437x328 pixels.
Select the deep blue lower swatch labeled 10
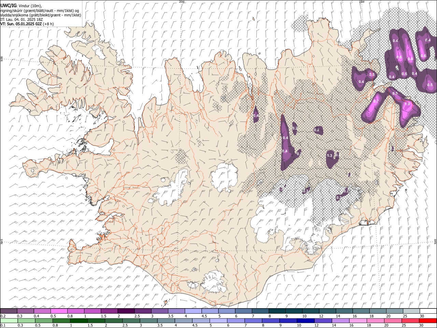pos(306,320)
